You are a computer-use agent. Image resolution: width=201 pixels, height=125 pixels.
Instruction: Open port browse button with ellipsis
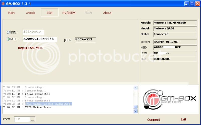32,119
